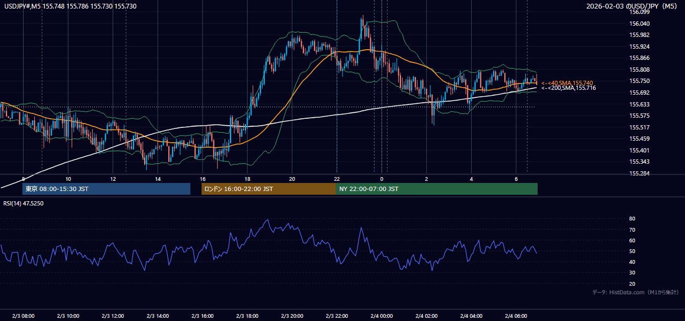
Task: Click the bottom date label 2/3 10:00
Action: (x=68, y=316)
